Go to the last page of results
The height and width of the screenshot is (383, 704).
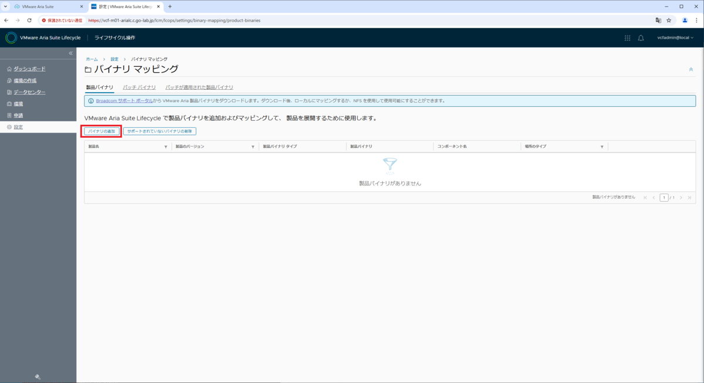pyautogui.click(x=689, y=198)
